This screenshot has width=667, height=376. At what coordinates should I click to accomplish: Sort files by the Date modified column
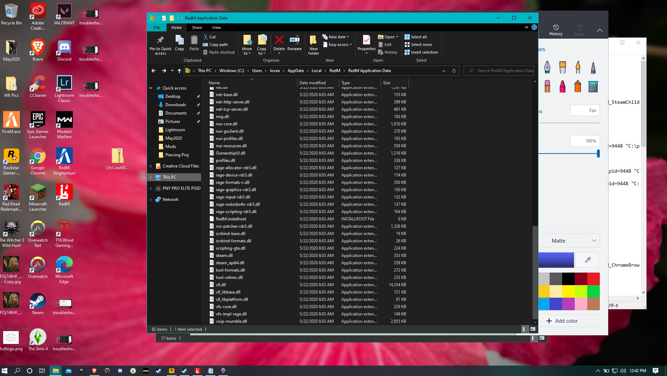pyautogui.click(x=318, y=83)
